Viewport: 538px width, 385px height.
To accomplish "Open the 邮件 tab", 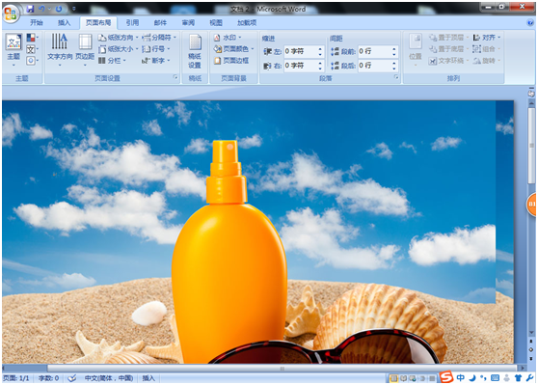I will 160,22.
